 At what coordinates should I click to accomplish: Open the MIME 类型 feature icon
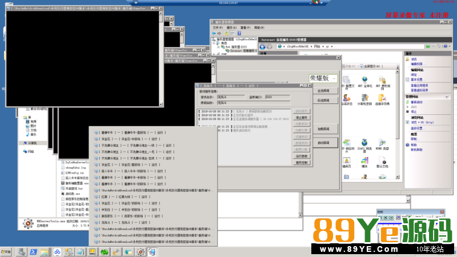(x=382, y=144)
